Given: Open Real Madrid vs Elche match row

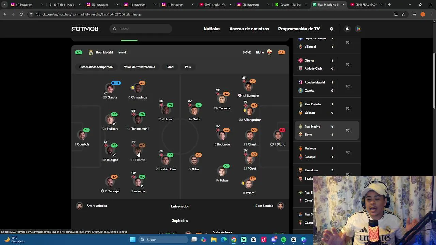Looking at the screenshot, I should tap(327, 130).
